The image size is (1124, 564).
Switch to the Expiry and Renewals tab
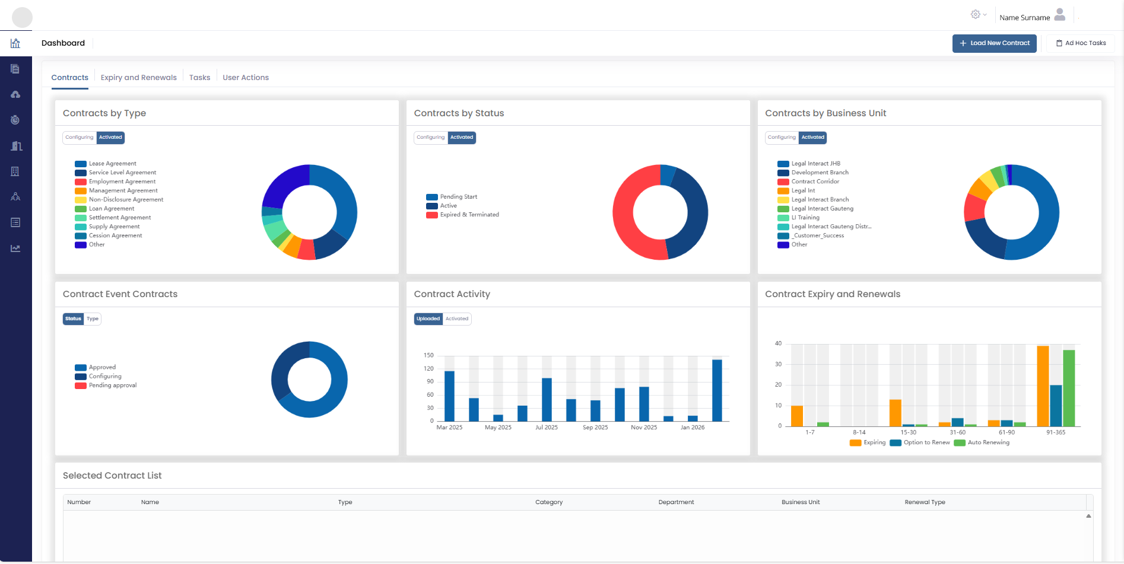[x=138, y=78]
